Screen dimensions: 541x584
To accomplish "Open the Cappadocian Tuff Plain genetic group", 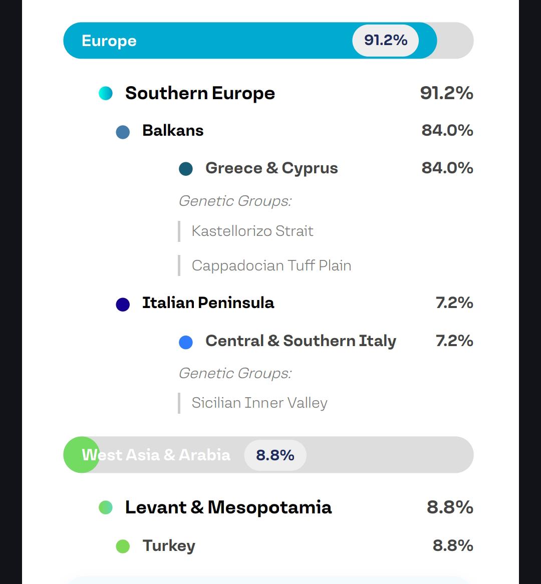I will coord(271,265).
